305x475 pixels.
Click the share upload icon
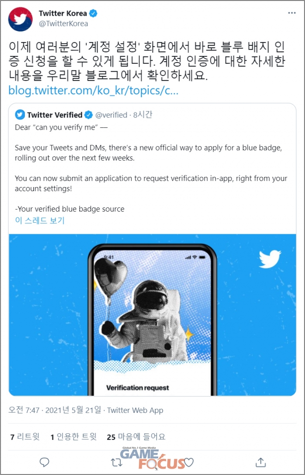[261, 462]
